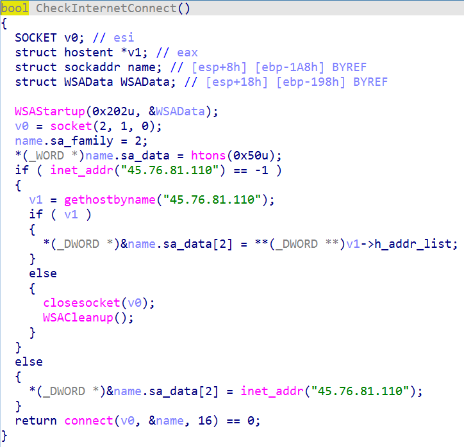Click the htons function call
This screenshot has width=464, height=447.
coord(208,156)
